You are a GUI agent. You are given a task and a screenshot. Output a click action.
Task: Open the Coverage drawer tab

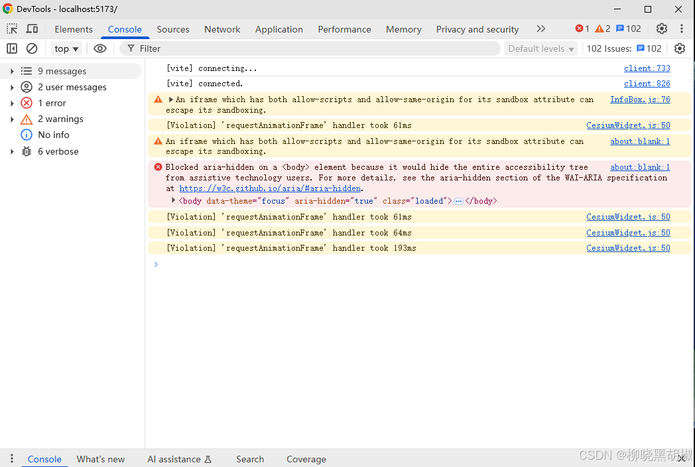click(306, 459)
